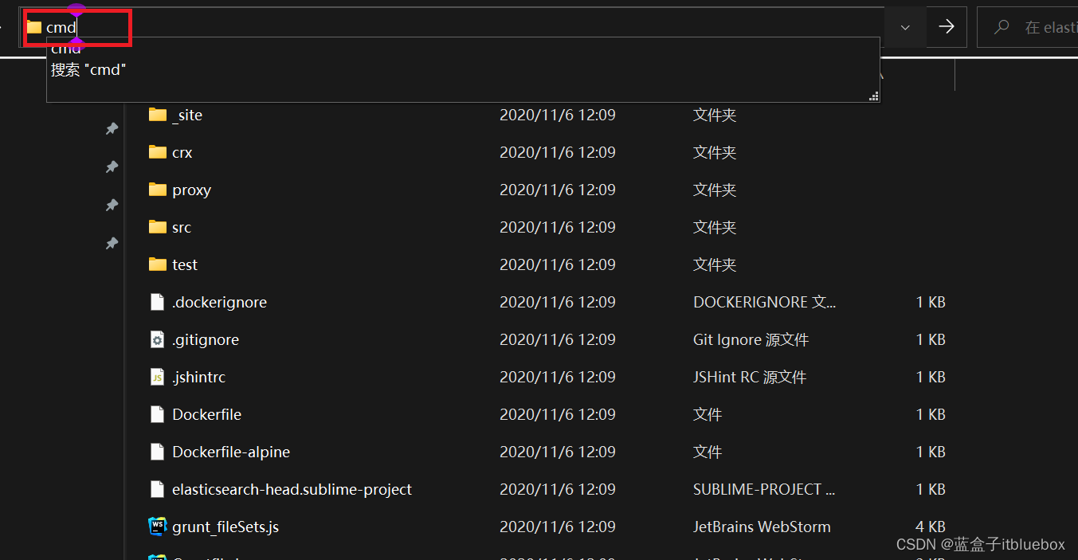Select the Dockerfile-alpine file name
This screenshot has height=560, width=1078.
pos(231,452)
